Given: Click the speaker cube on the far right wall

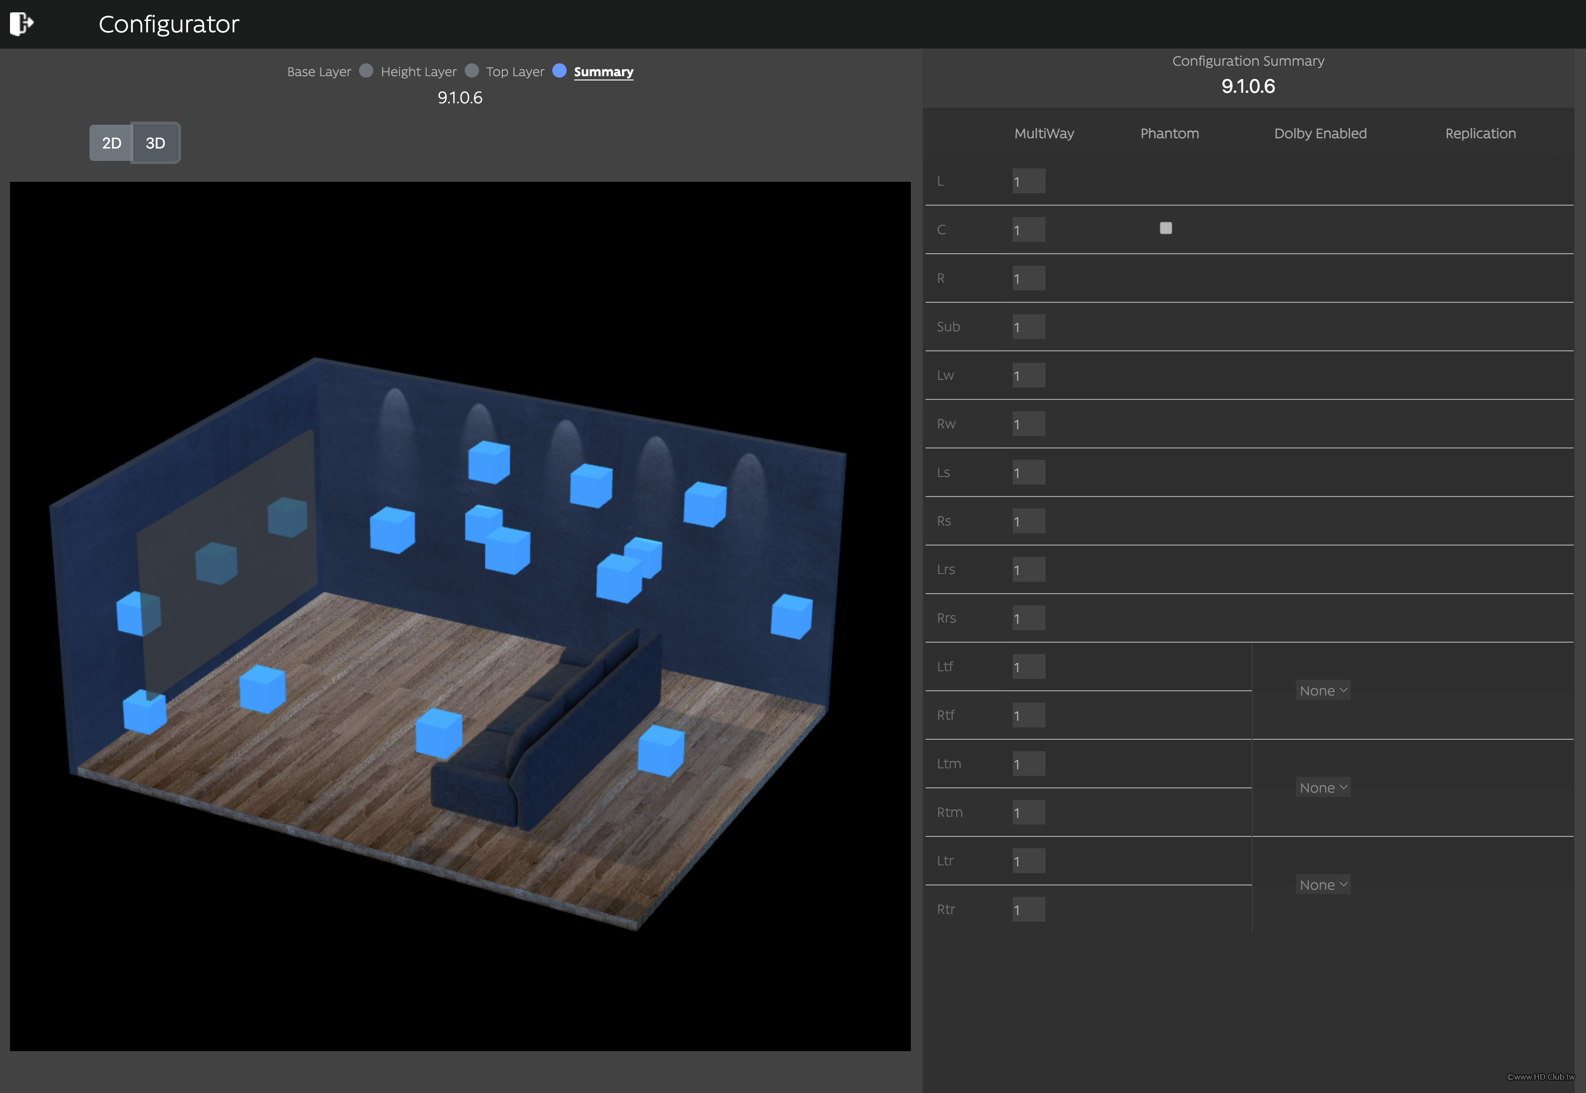Looking at the screenshot, I should 791,617.
